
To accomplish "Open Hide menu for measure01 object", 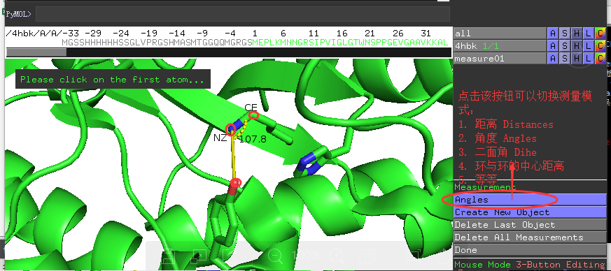I will pos(576,59).
